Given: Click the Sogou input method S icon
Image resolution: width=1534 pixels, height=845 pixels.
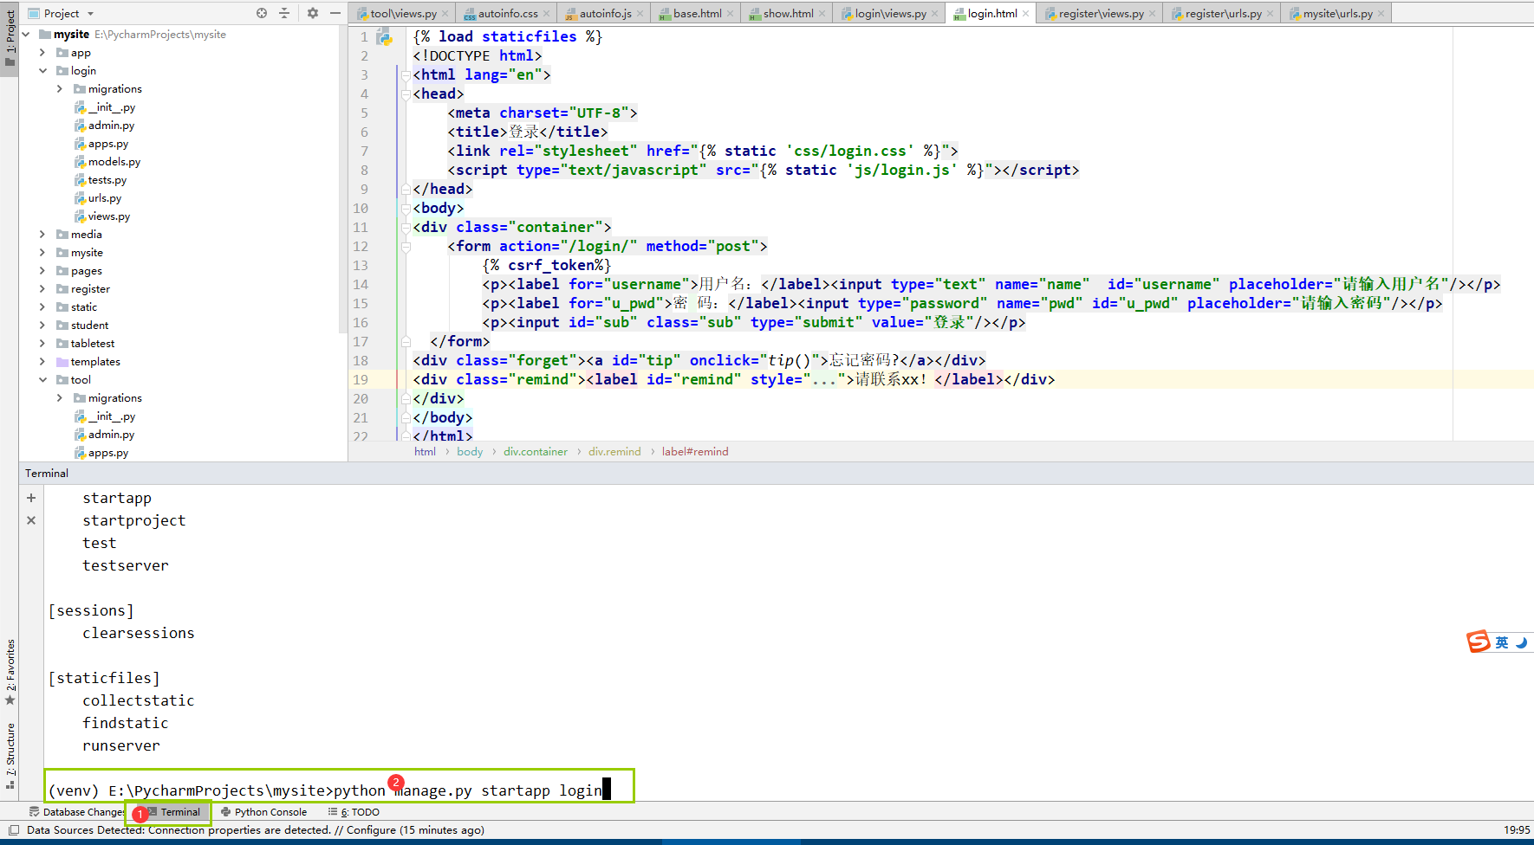Looking at the screenshot, I should pyautogui.click(x=1478, y=642).
